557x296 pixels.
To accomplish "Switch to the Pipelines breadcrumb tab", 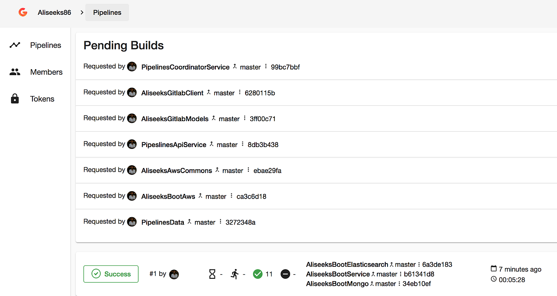I will [107, 13].
